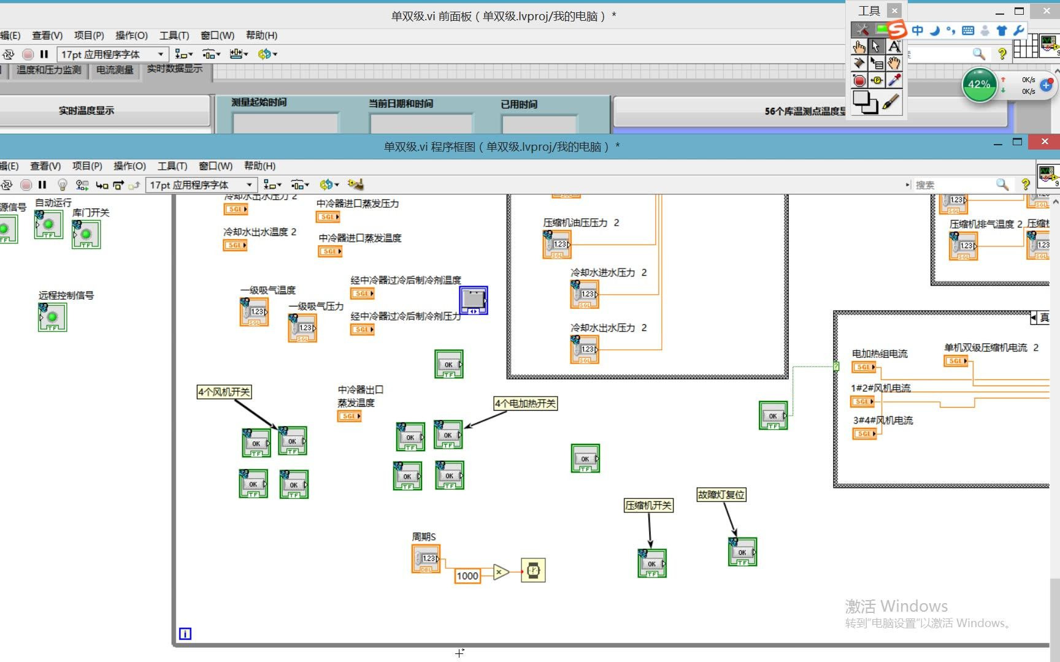Select the Set Breakpoint tool
The width and height of the screenshot is (1060, 662).
coord(859,80)
